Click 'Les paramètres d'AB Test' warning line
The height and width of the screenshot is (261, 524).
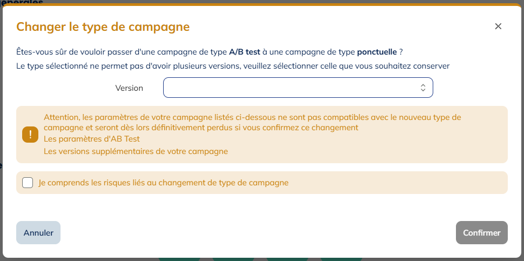92,139
